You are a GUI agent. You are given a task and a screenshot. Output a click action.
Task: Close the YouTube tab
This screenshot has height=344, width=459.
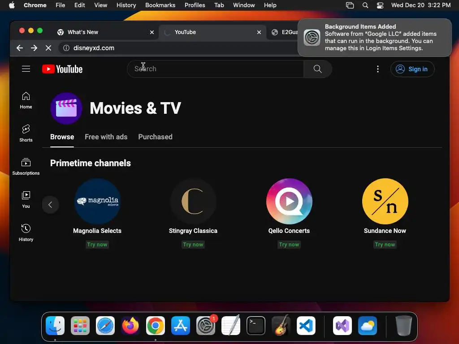259,32
